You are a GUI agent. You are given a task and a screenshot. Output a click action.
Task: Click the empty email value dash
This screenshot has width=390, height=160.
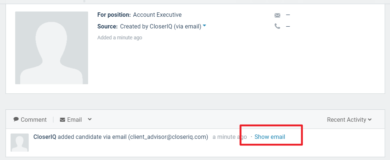(x=288, y=15)
